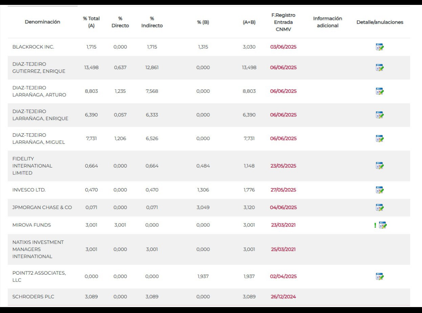Click green exclamation mark beside MIROVA FUNDS
Screen dimensions: 422x313
(x=375, y=225)
